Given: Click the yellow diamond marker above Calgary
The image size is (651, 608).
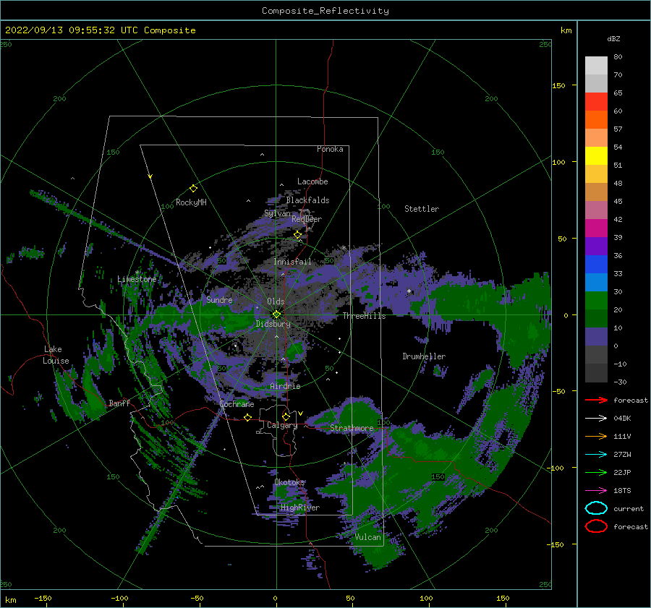Looking at the screenshot, I should point(286,416).
